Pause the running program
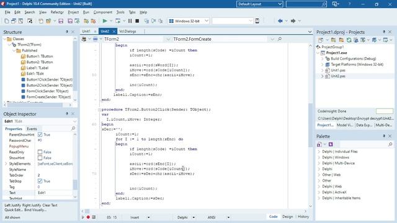 130,21
